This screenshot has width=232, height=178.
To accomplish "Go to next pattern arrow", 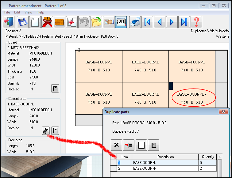I will 172,22.
